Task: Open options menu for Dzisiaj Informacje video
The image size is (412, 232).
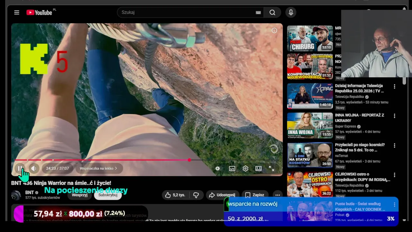Action: pyautogui.click(x=394, y=87)
